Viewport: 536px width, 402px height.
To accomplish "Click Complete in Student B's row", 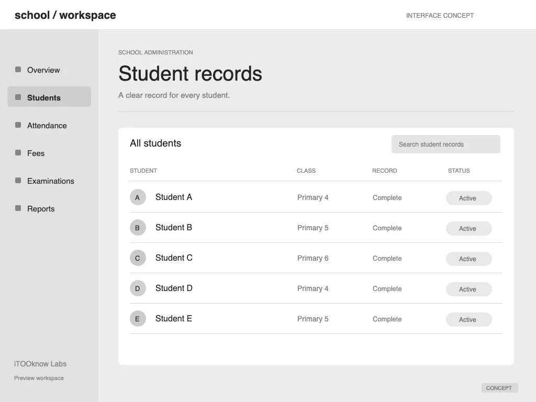I will [x=387, y=228].
